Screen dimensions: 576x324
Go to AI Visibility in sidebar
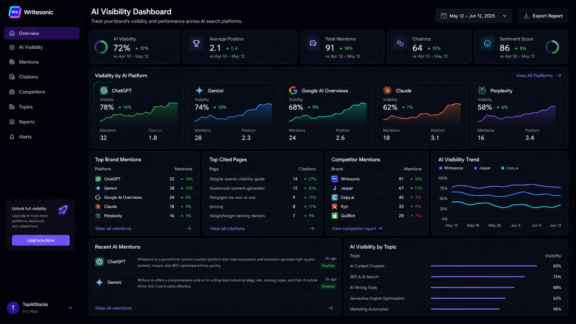[x=42, y=47]
